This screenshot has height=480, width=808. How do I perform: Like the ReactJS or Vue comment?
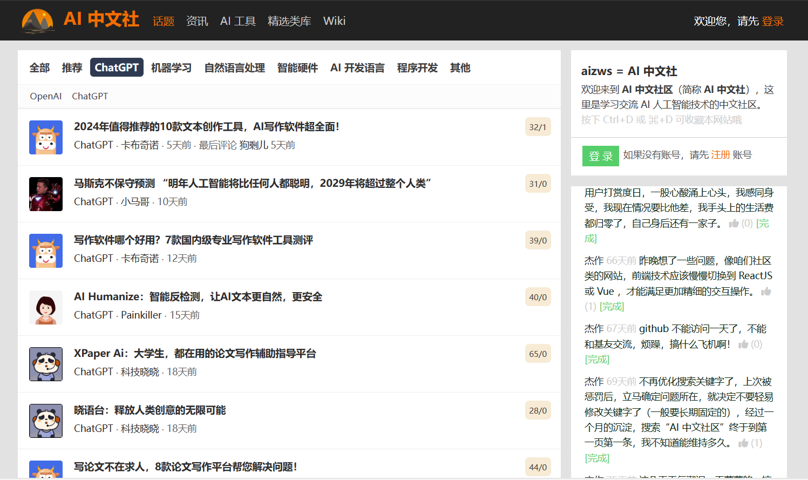(766, 292)
